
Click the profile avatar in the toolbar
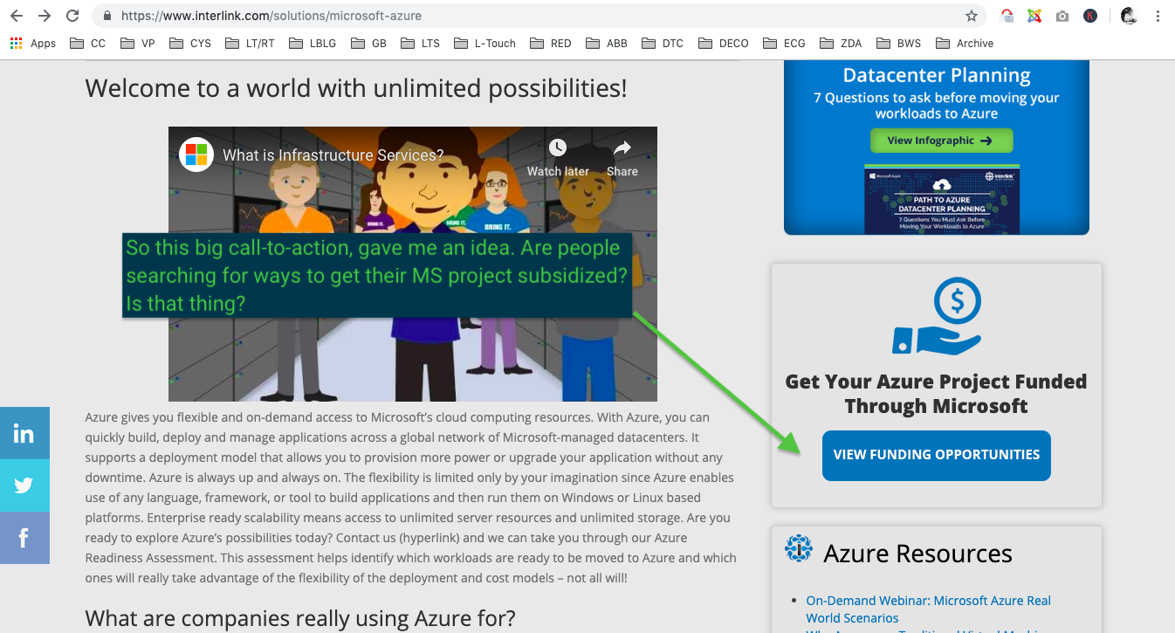pos(1129,16)
